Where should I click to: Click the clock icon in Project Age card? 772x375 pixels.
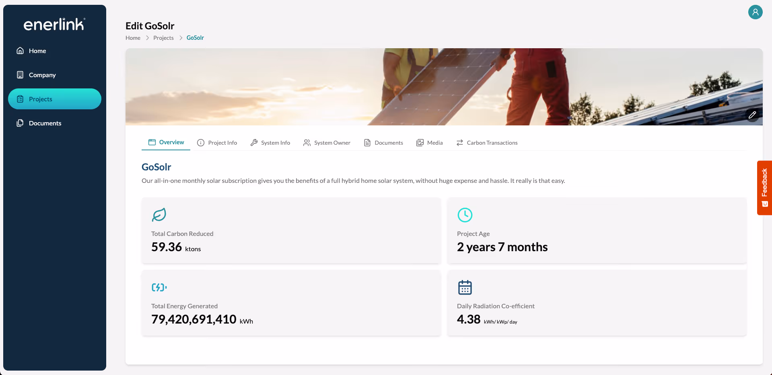pos(465,215)
